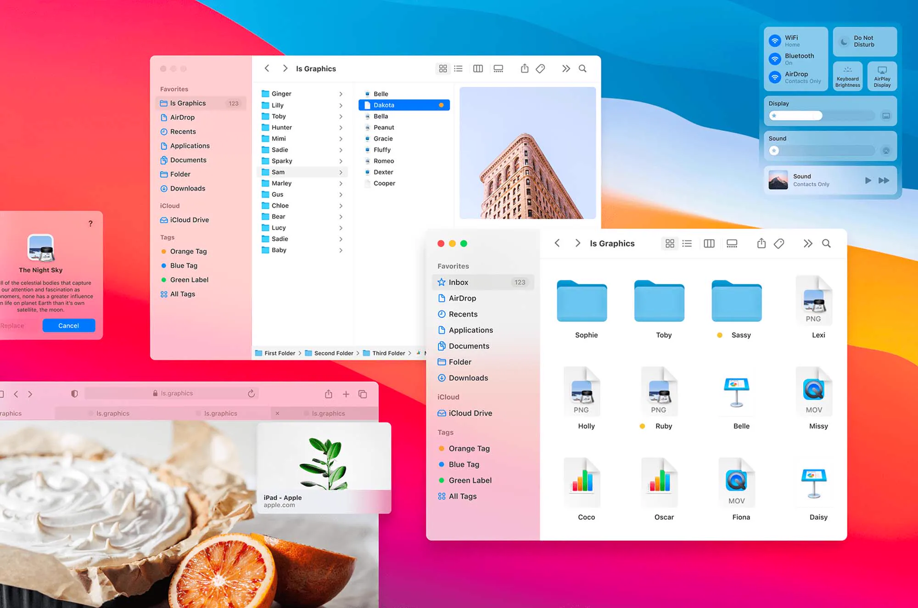The width and height of the screenshot is (918, 608).
Task: Expand the Marley folder chevron
Action: (341, 183)
